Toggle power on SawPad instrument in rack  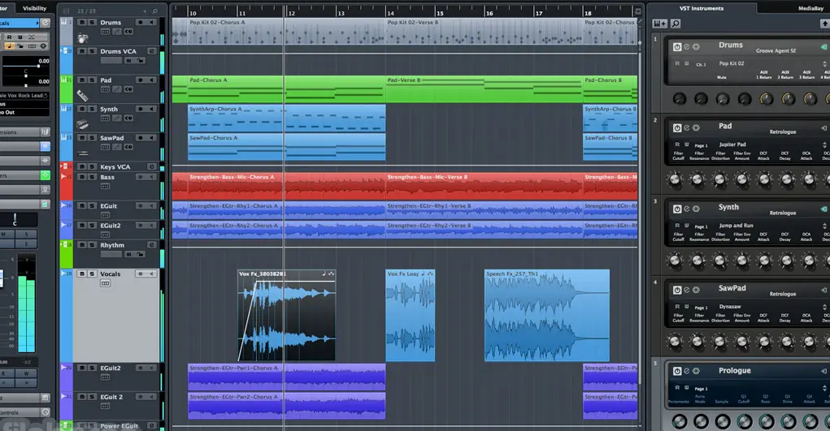point(677,290)
